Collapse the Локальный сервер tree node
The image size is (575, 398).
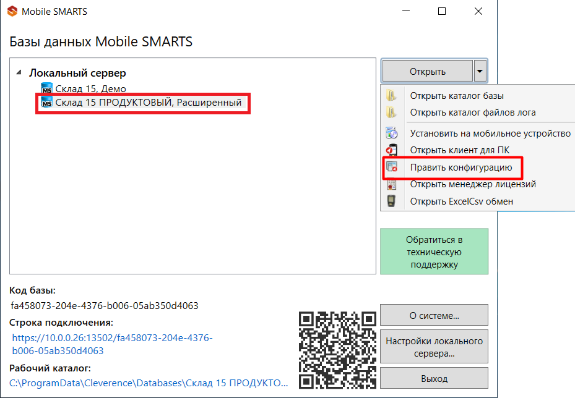coord(19,72)
